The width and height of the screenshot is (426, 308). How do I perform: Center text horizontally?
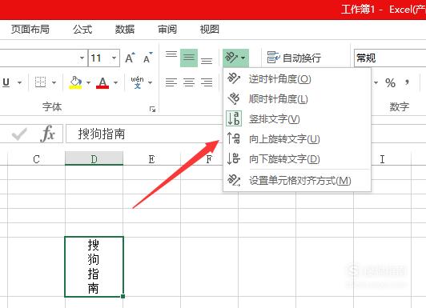click(x=189, y=82)
